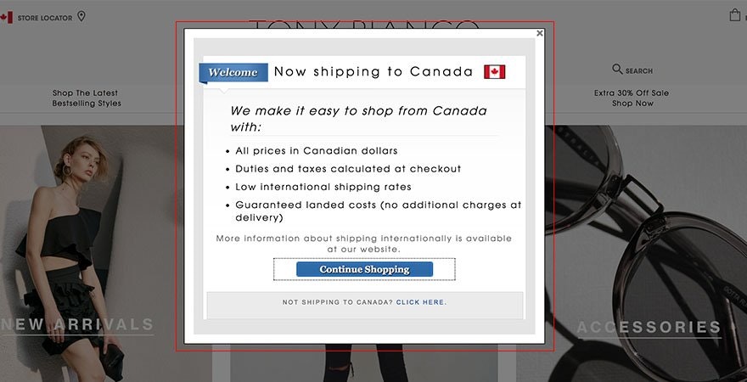Click the Tony Bianco logo
Screen dimensions: 747x382
pos(364,25)
